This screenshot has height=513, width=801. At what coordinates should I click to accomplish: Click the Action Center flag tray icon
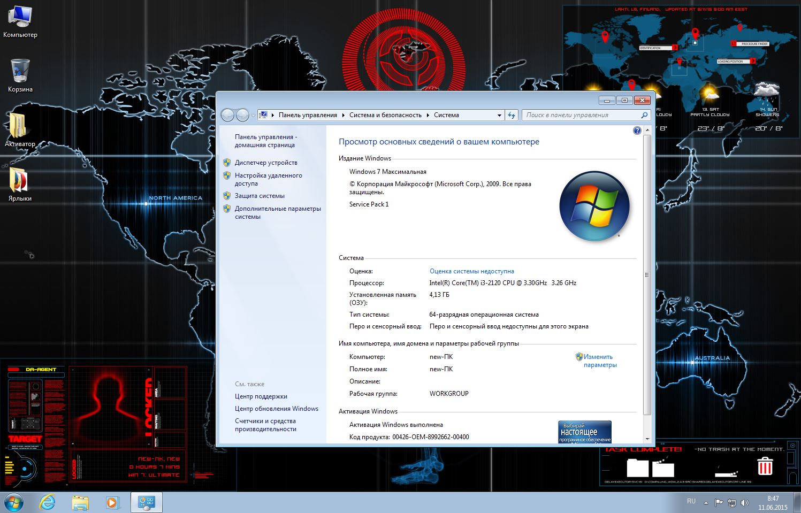click(x=719, y=503)
